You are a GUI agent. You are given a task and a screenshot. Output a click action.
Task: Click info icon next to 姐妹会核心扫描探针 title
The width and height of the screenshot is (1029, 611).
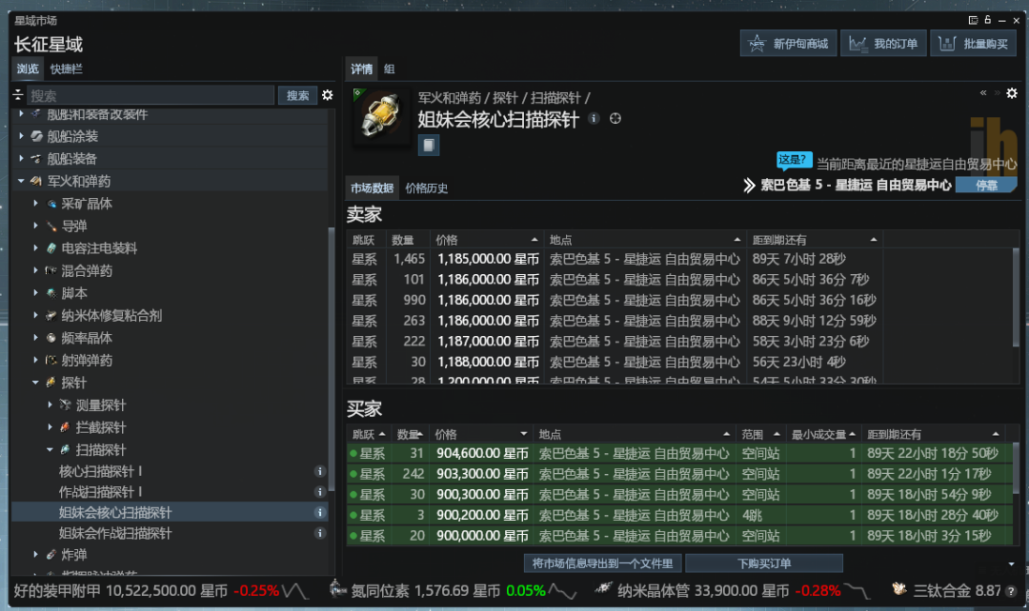click(x=594, y=119)
